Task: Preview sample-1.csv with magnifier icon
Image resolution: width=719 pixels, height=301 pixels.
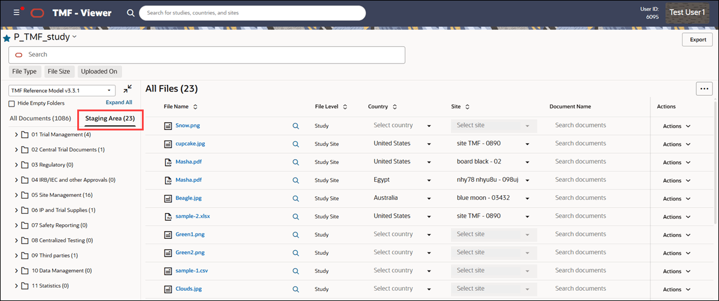Action: 296,270
